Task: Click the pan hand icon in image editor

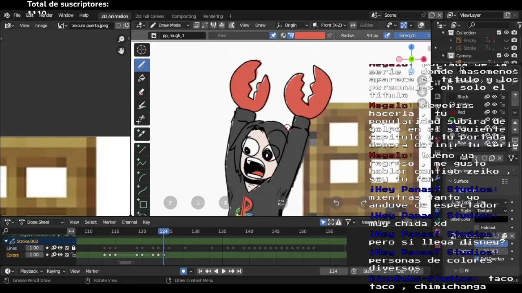Action: tap(121, 51)
